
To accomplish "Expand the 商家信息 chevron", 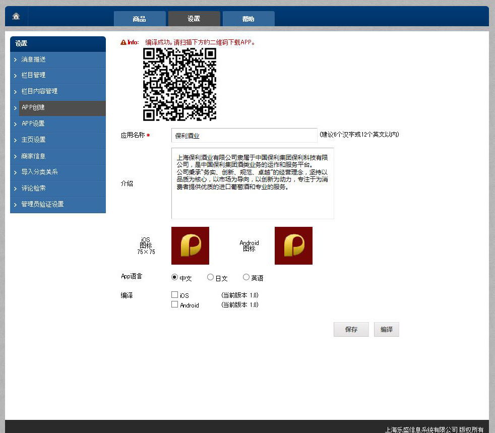I will pyautogui.click(x=15, y=157).
